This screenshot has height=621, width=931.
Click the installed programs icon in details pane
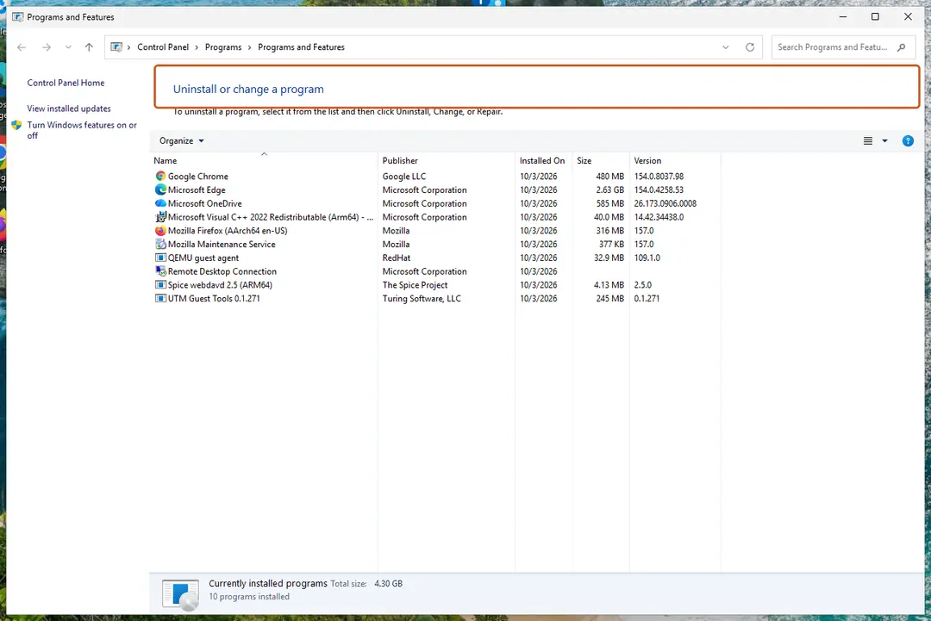pyautogui.click(x=180, y=595)
